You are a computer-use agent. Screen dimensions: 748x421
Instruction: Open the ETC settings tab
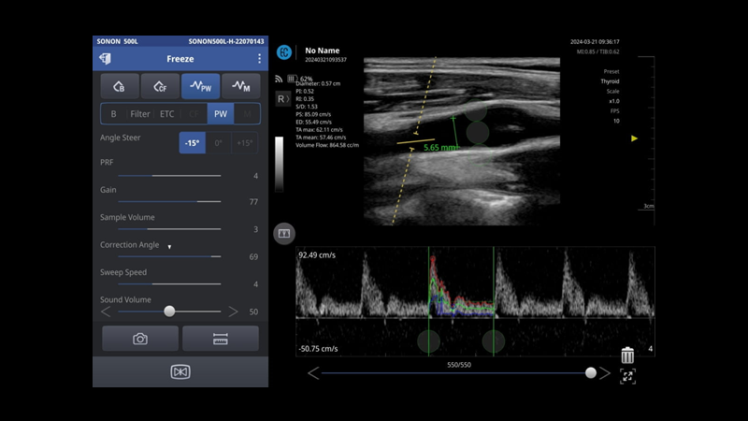(166, 114)
